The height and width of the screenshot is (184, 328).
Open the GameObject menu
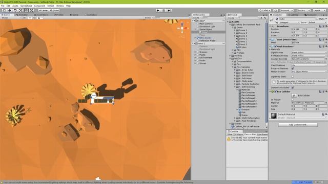tap(26, 6)
